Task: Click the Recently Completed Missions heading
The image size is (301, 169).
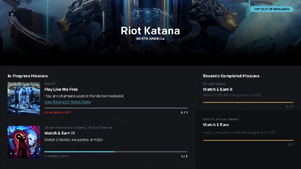Action: tap(231, 76)
